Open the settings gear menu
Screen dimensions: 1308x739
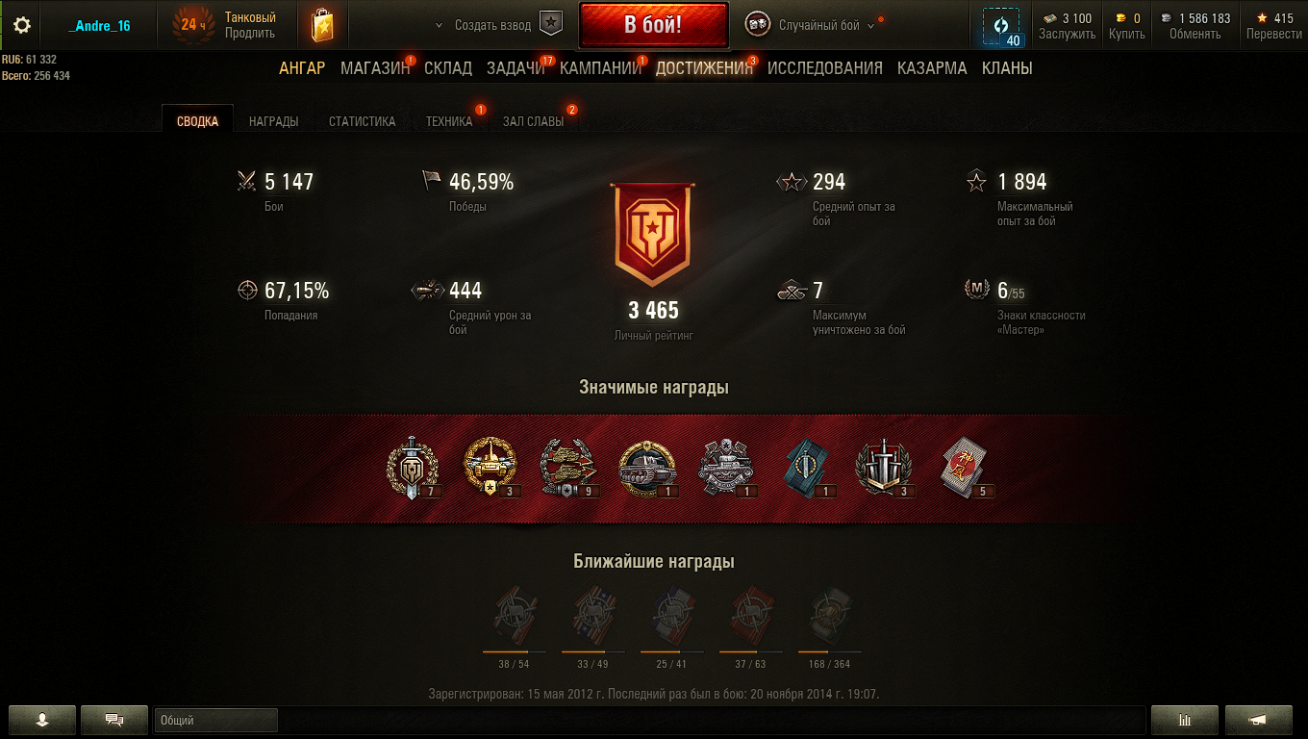coord(21,25)
